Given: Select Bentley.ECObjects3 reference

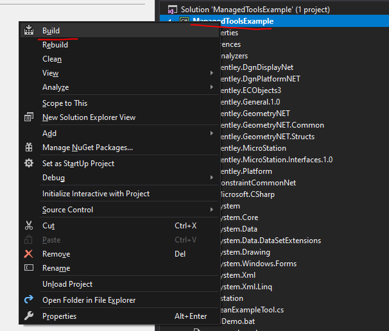Looking at the screenshot, I should [250, 90].
